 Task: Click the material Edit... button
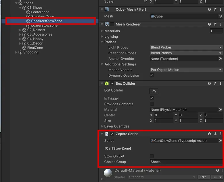pyautogui.click(x=204, y=177)
